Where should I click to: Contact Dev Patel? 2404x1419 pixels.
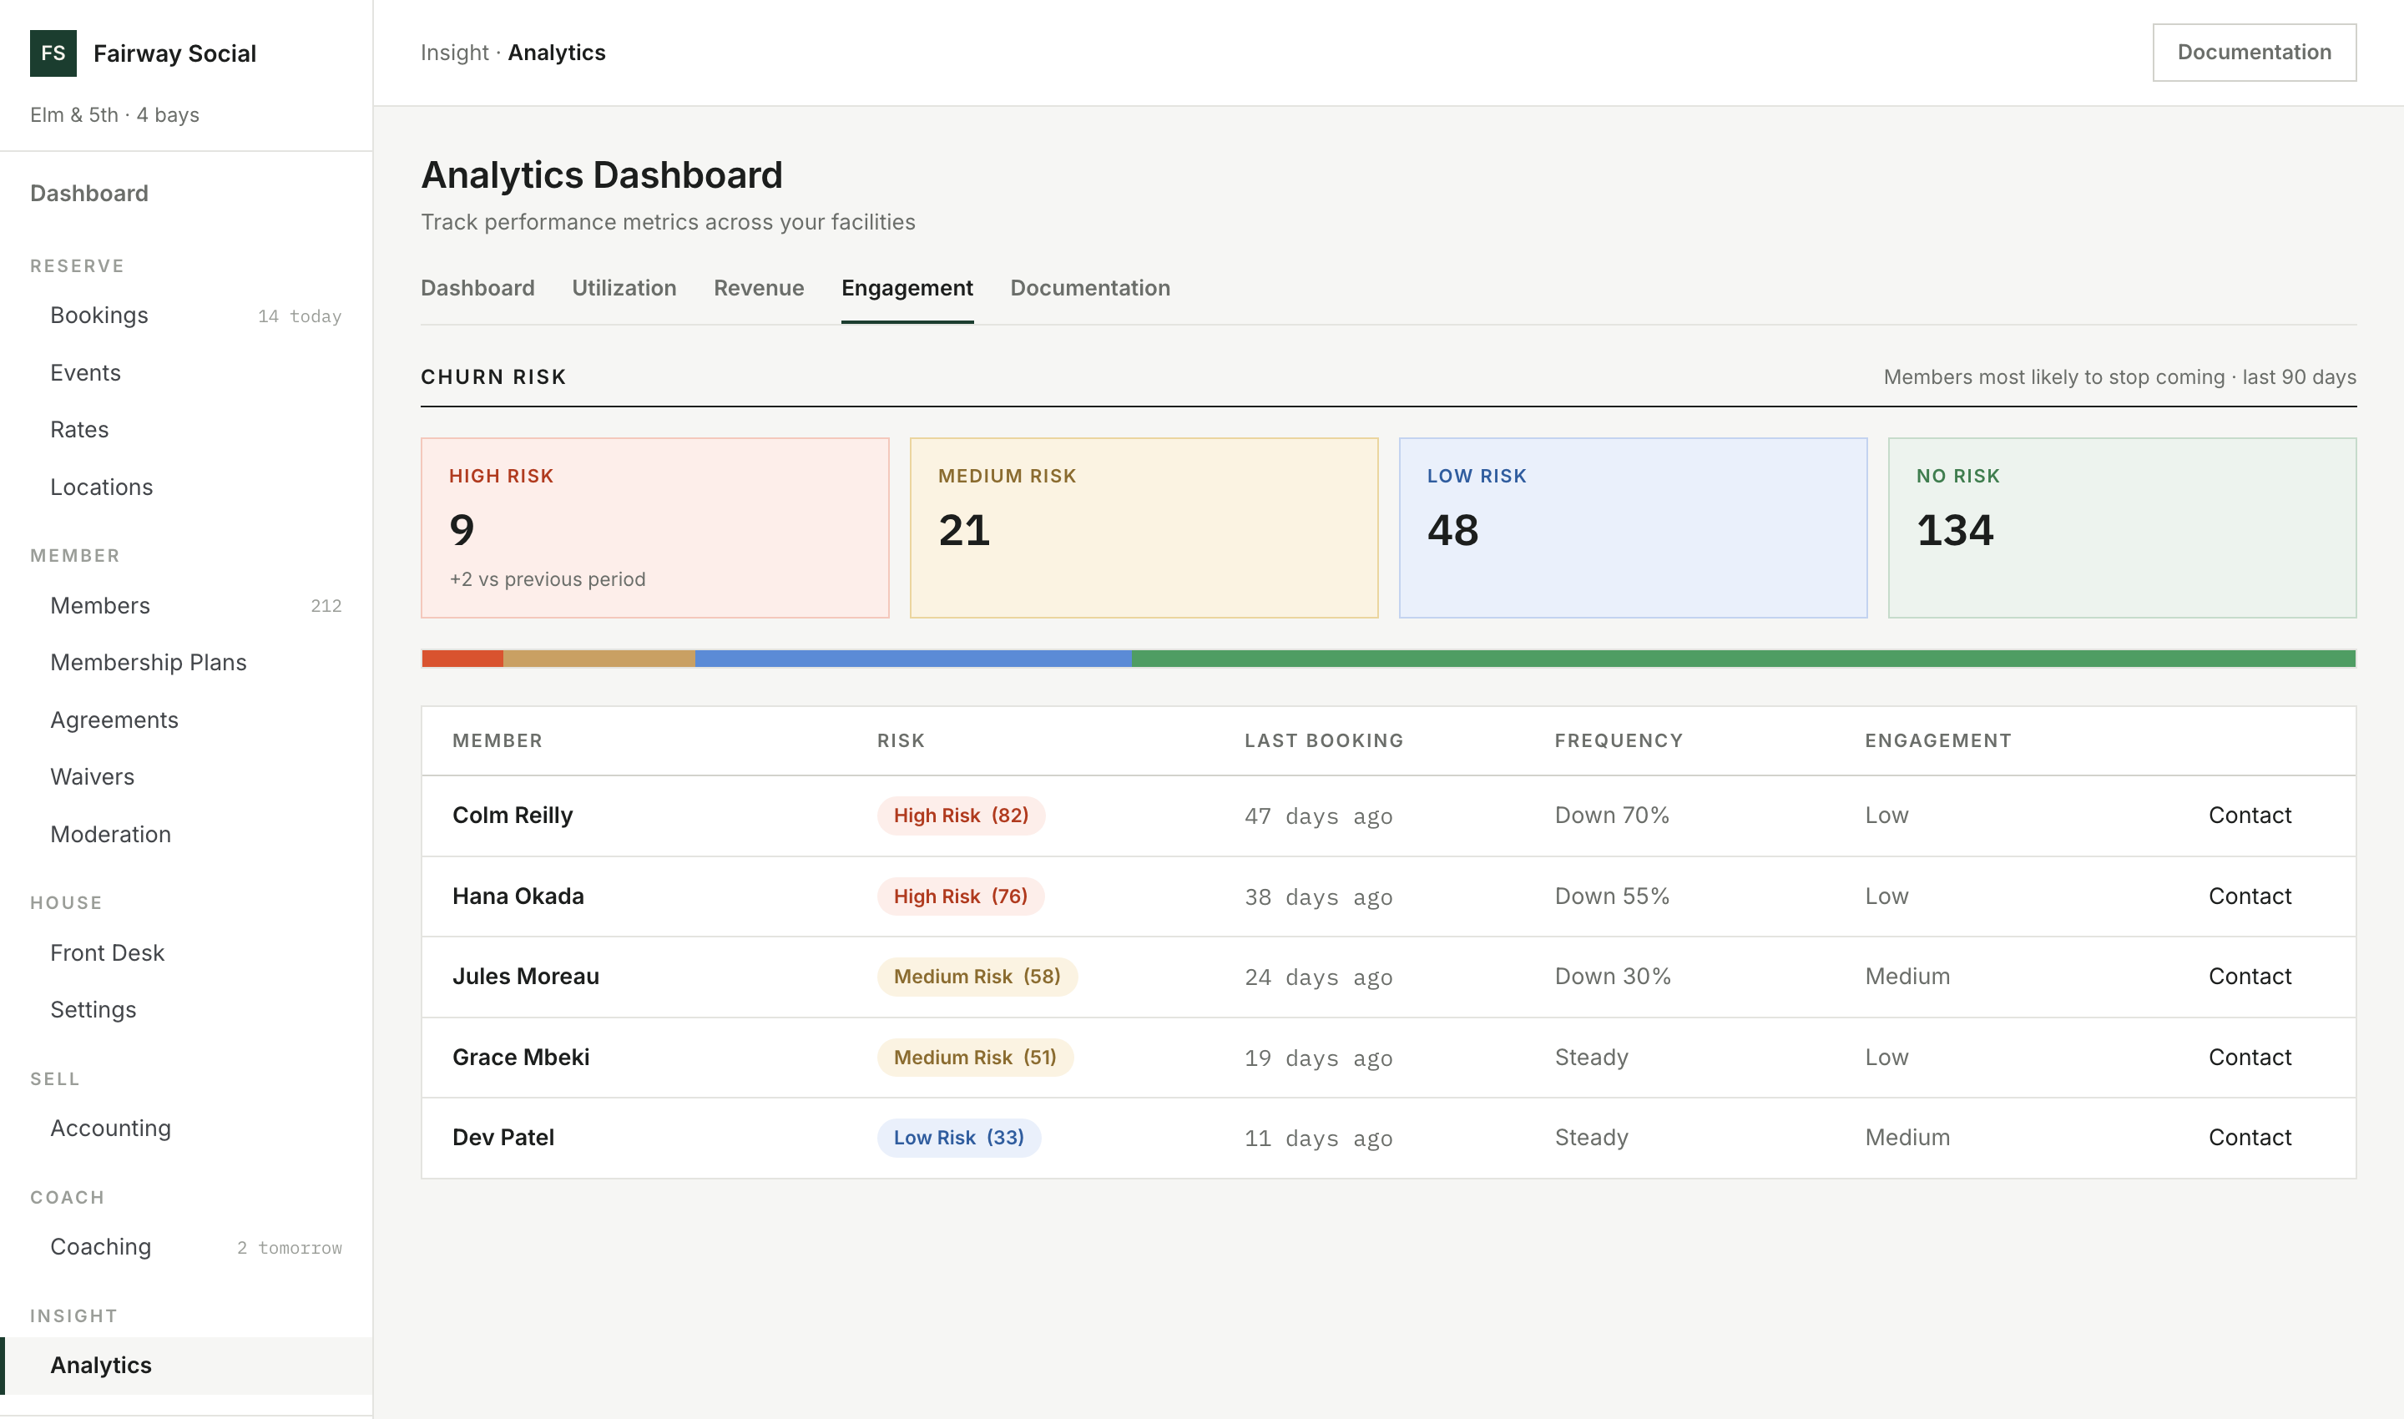(2249, 1138)
